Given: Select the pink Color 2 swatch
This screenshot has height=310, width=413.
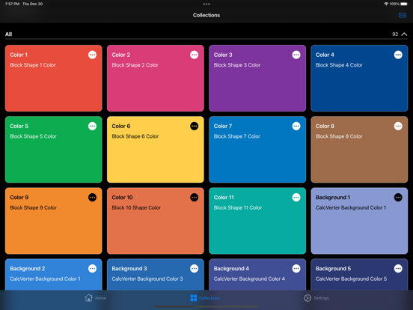Looking at the screenshot, I should (x=156, y=79).
